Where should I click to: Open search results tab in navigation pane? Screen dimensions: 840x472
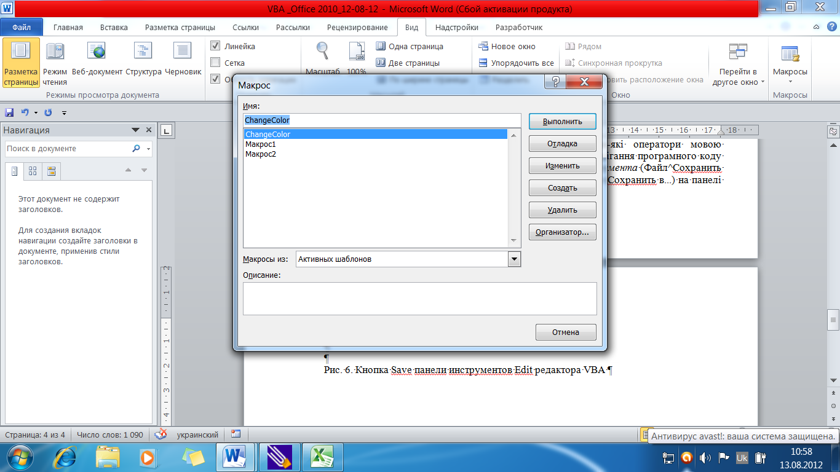(51, 171)
